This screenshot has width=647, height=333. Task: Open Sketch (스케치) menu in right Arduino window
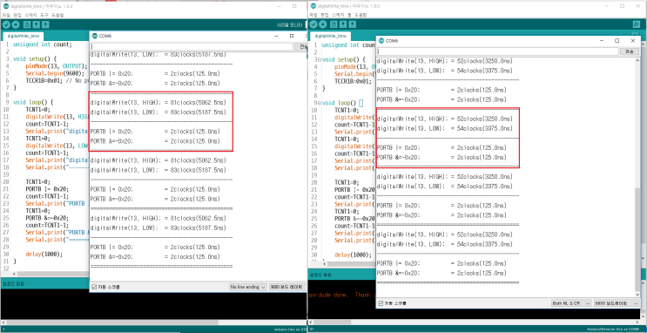pyautogui.click(x=339, y=15)
